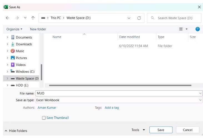The image size is (203, 138).
Task: Click the Cancel button
Action: [x=188, y=130]
